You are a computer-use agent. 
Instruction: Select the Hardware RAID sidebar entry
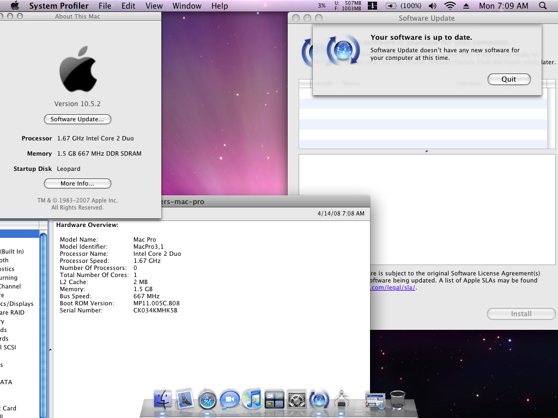coord(12,312)
